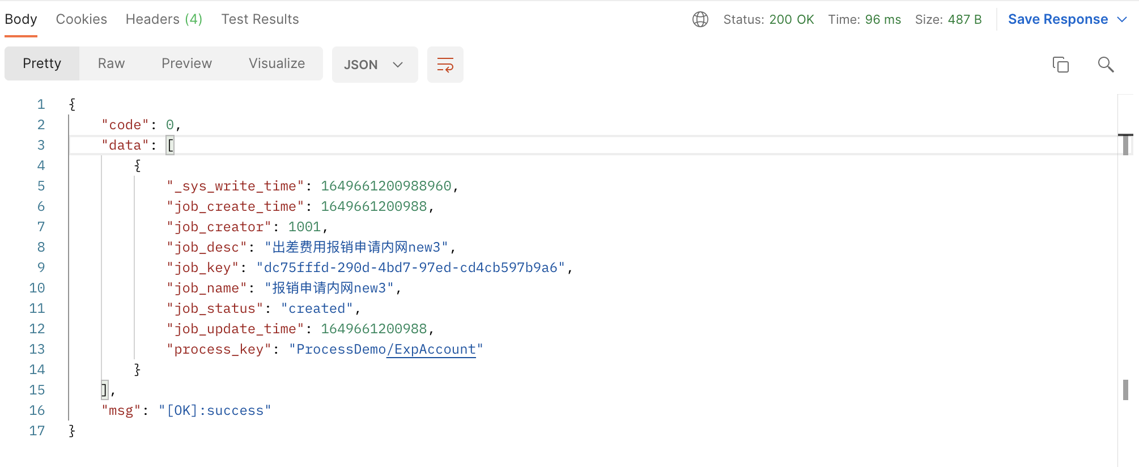Click the globe network icon
Image resolution: width=1139 pixels, height=467 pixels.
tap(700, 20)
